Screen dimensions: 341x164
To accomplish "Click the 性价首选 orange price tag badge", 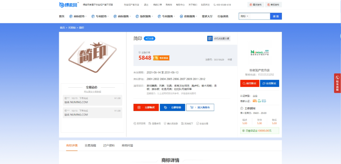I will [x=161, y=58].
